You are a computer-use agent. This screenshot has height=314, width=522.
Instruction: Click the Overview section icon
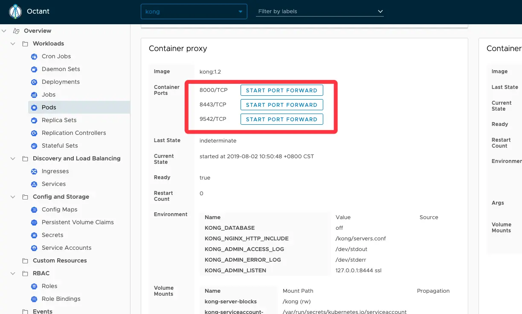16,31
